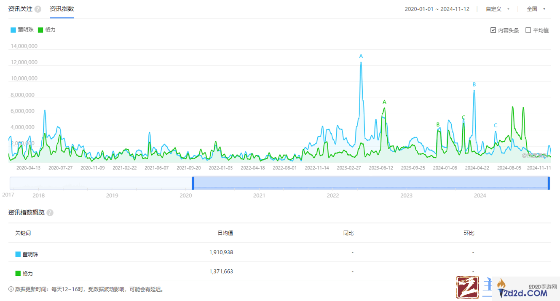Select the daily average value 1,910,938
The image size is (560, 301).
(x=221, y=253)
